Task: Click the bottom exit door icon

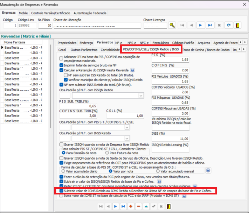Action: pos(169,206)
